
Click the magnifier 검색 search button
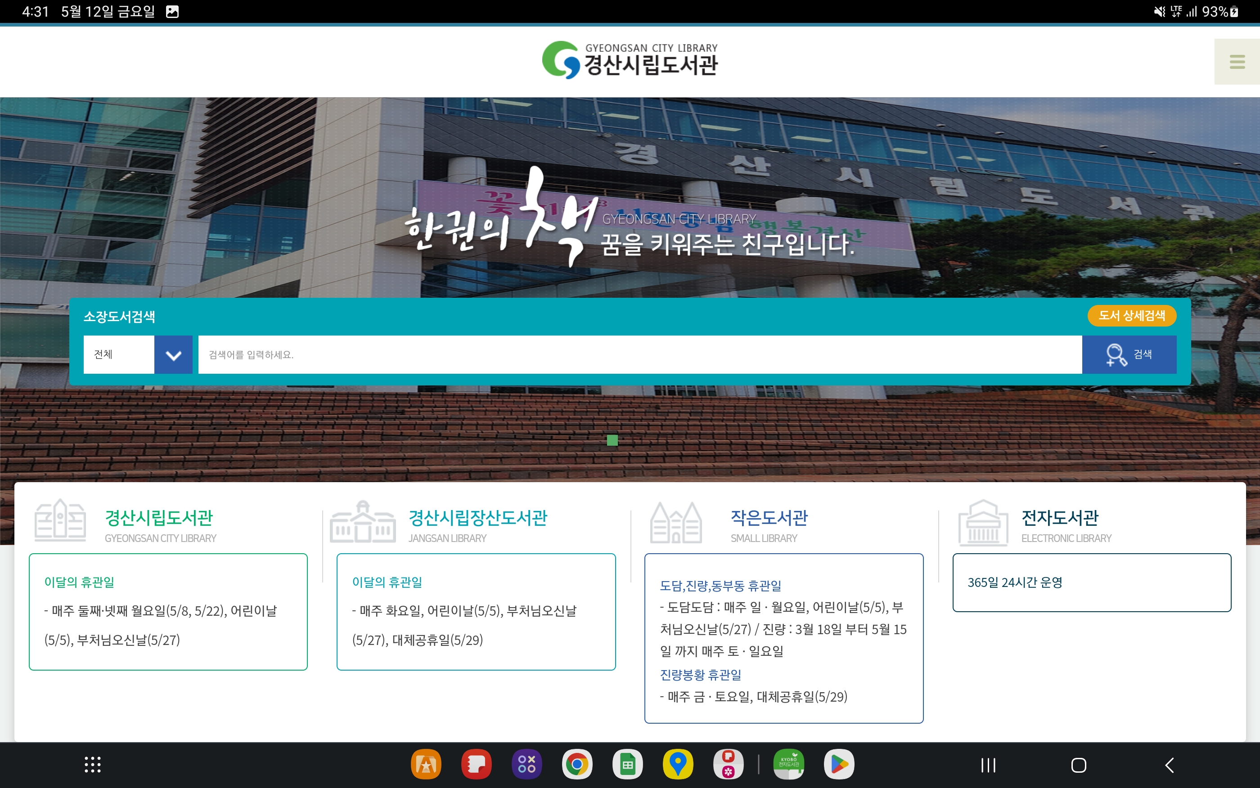point(1129,354)
